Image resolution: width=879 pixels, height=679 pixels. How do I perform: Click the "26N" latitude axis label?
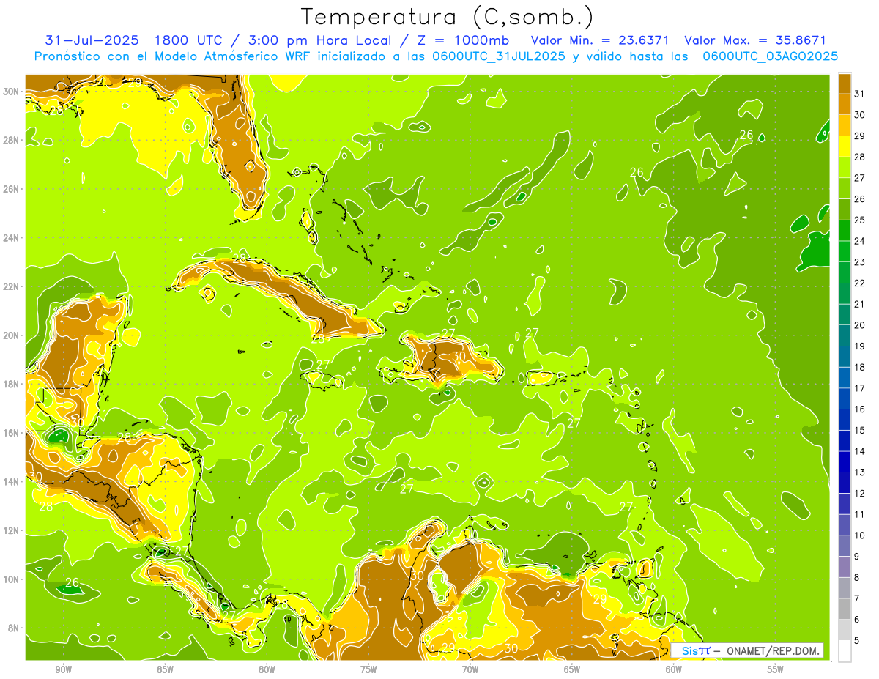12,189
